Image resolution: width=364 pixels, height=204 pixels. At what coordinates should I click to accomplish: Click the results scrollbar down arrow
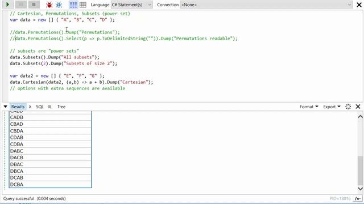point(360,189)
